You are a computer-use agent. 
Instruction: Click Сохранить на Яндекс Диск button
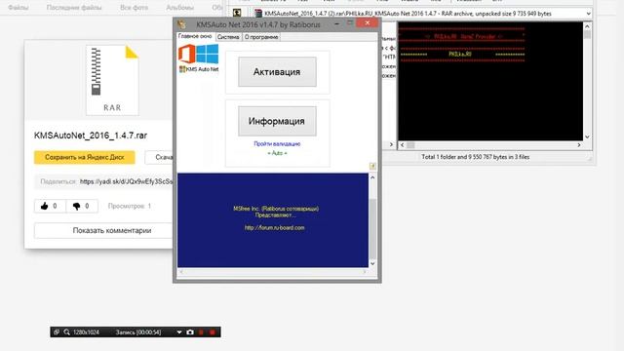(x=85, y=157)
